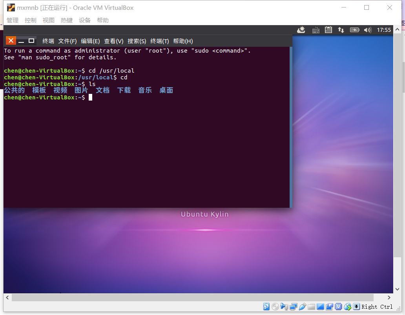405x315 pixels.
Task: Click the 视频 folder name in terminal
Action: (60, 90)
